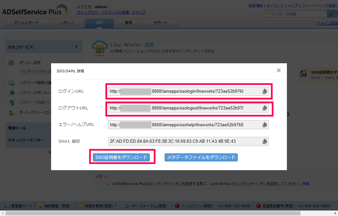Select the SHA1 指紋 value field
Screen dimensions: 338x216
pyautogui.click(x=188, y=141)
